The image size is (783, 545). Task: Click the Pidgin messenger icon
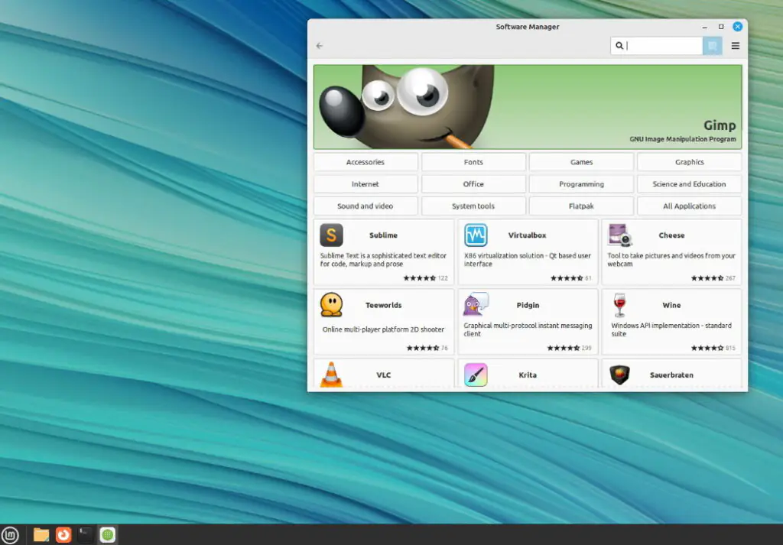pyautogui.click(x=476, y=305)
